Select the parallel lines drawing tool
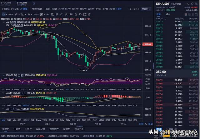The width and height of the screenshot is (200, 139). point(29,14)
